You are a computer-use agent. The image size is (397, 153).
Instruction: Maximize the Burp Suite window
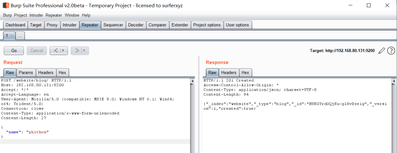pyautogui.click(x=369, y=5)
